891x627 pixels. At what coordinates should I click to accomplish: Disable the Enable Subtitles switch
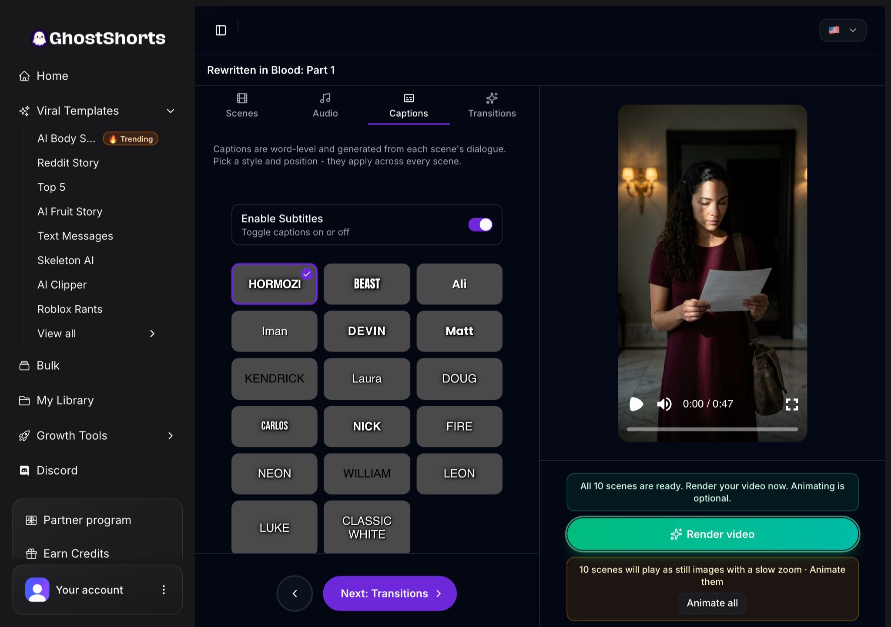[x=480, y=225]
